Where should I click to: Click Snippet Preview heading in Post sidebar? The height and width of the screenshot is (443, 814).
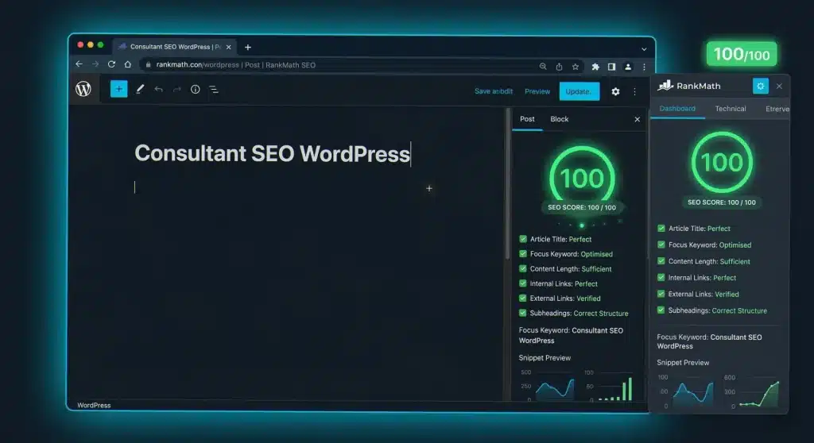545,357
